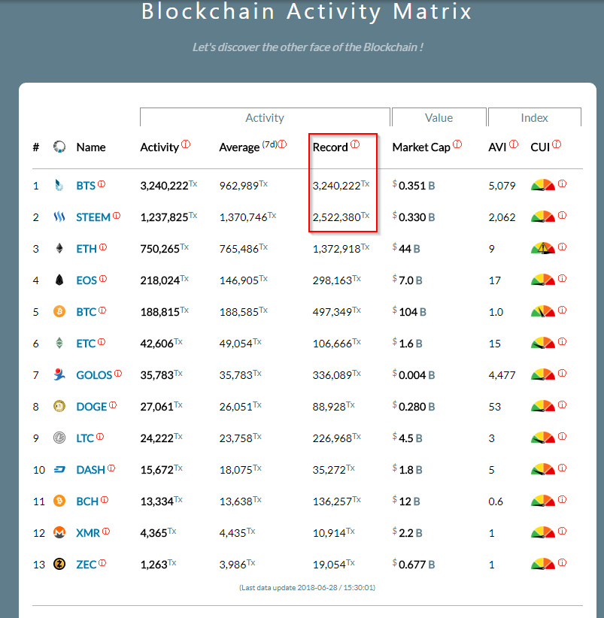Click info icon beside CUI header

click(557, 144)
